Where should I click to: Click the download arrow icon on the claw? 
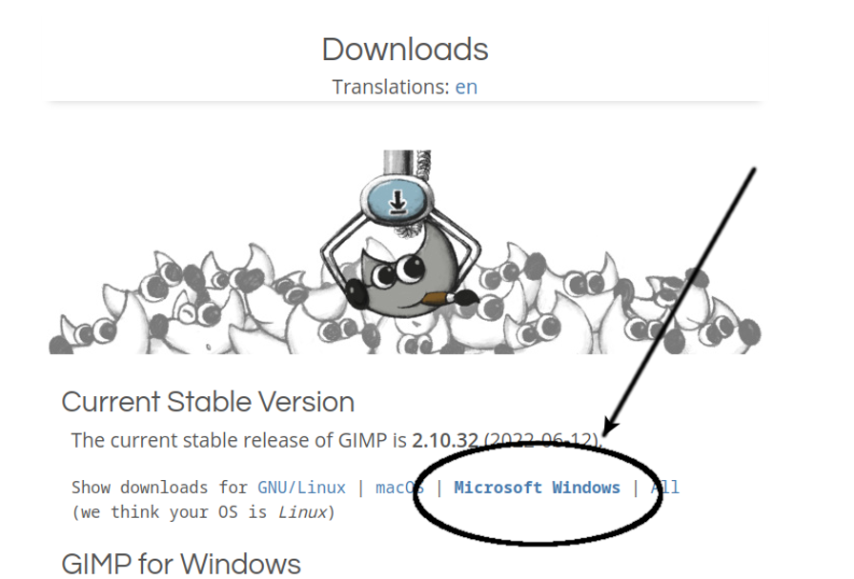[397, 202]
